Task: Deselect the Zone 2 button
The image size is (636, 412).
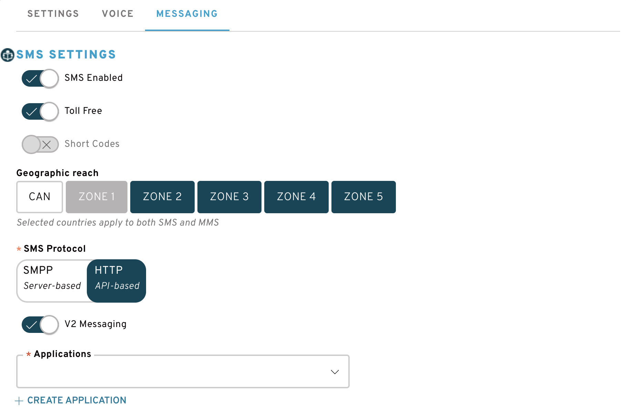Action: click(162, 197)
